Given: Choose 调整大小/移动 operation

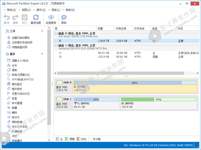Looking at the screenshot, I should tap(20, 61).
